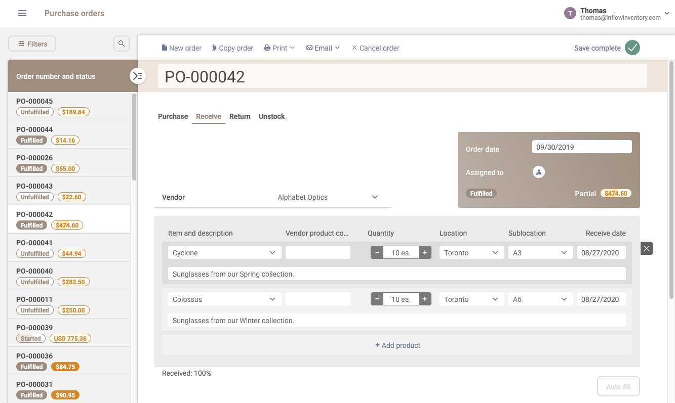Image resolution: width=675 pixels, height=403 pixels.
Task: Select order PO-000043 in list
Action: 69,191
